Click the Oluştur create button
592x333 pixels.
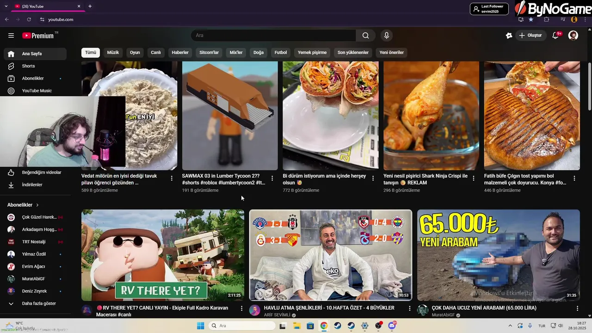(x=530, y=36)
